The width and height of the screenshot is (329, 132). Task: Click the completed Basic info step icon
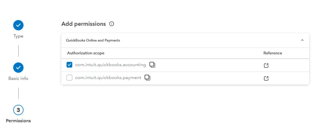pyautogui.click(x=18, y=68)
